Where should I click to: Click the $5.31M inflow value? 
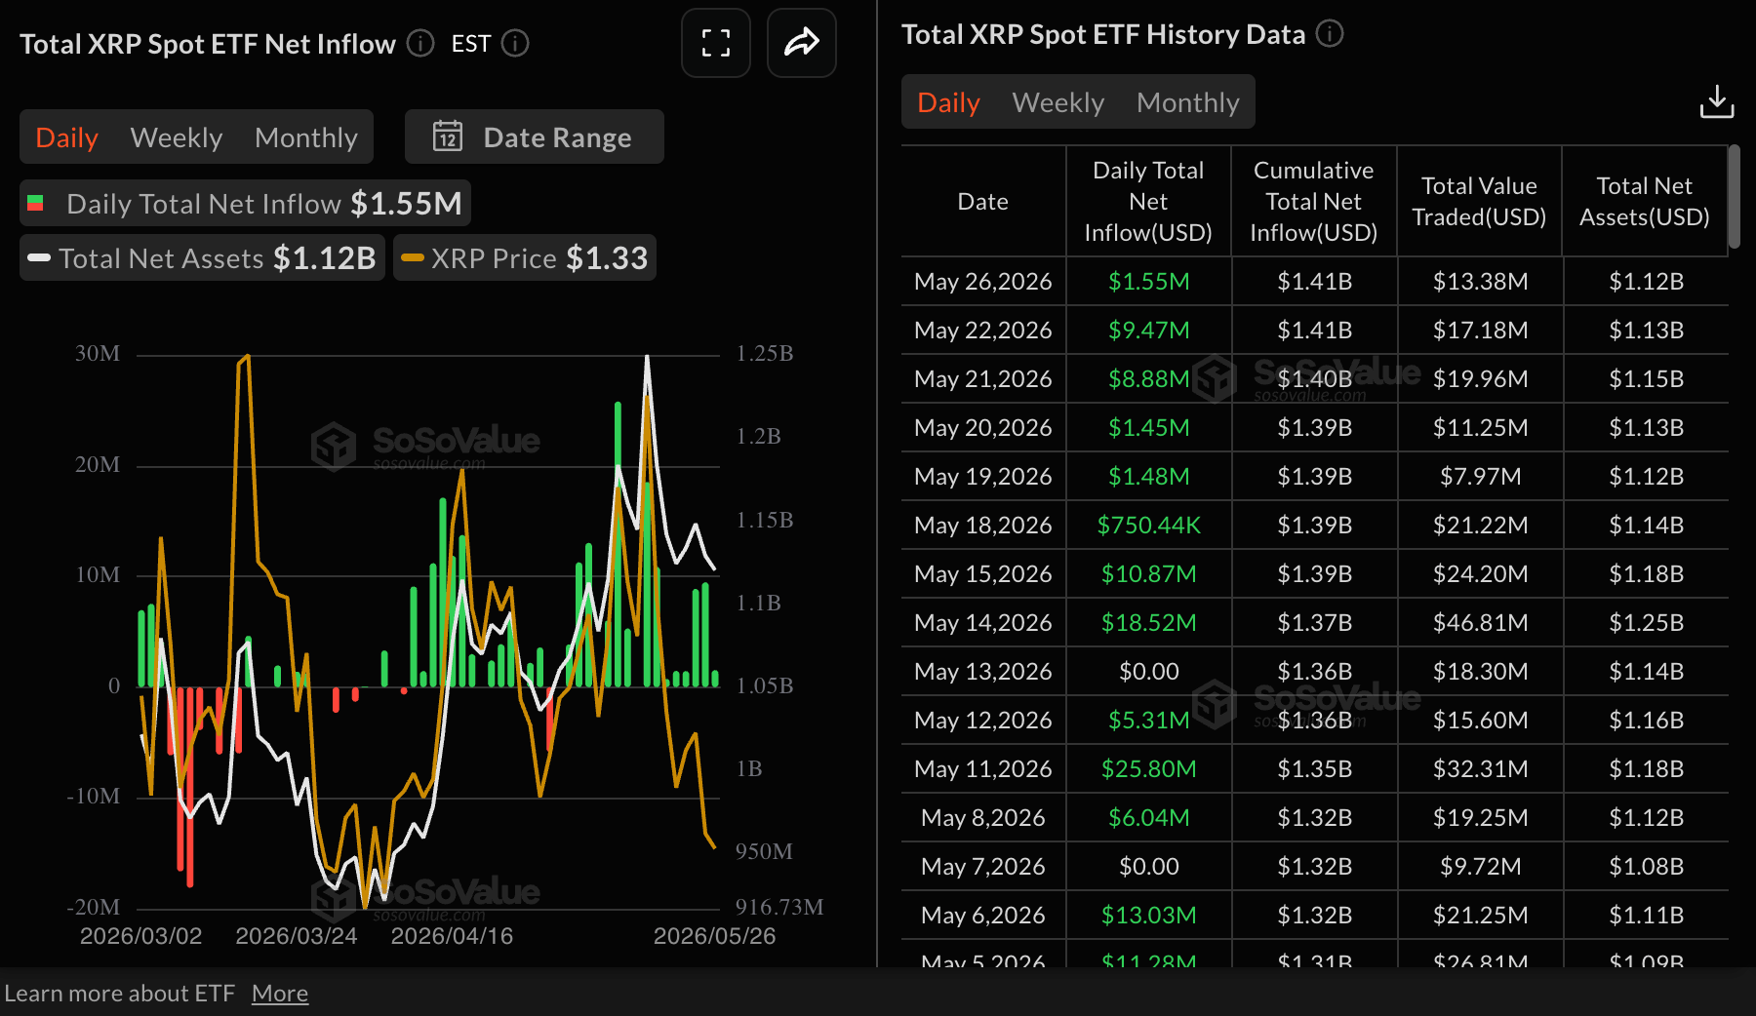1149,720
